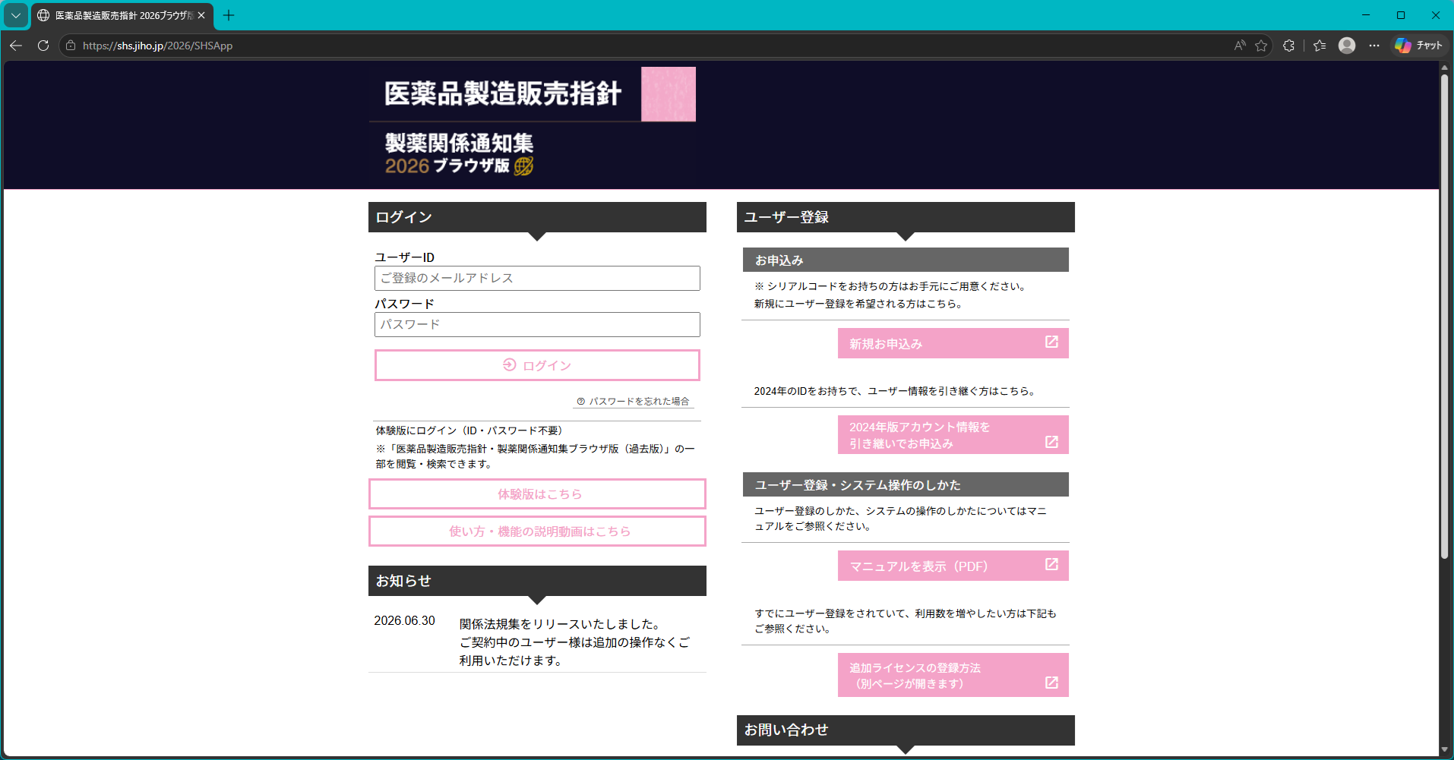The height and width of the screenshot is (760, 1454).
Task: Click external link icon on マニュアルを表示
Action: 1051,565
